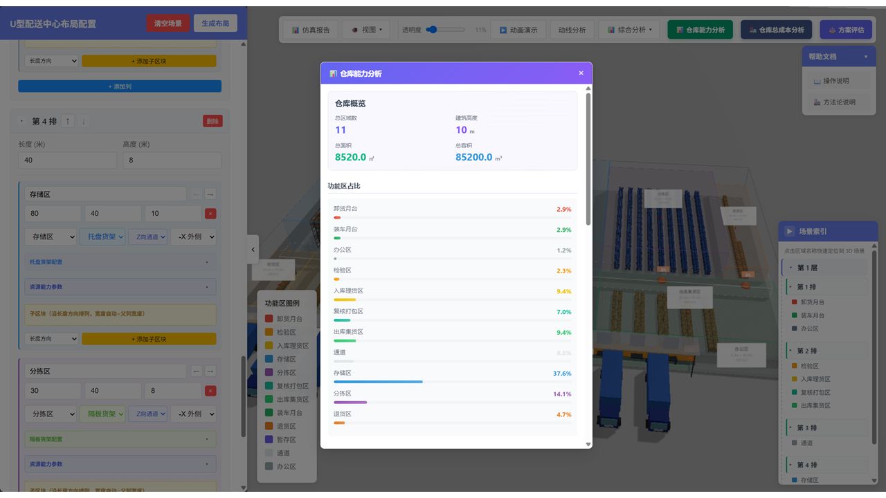
Task: Open the 视图 dropdown
Action: click(x=367, y=30)
